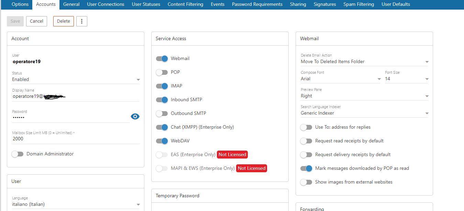Click the Delete button
Screen dimensions: 464x211
64,21
